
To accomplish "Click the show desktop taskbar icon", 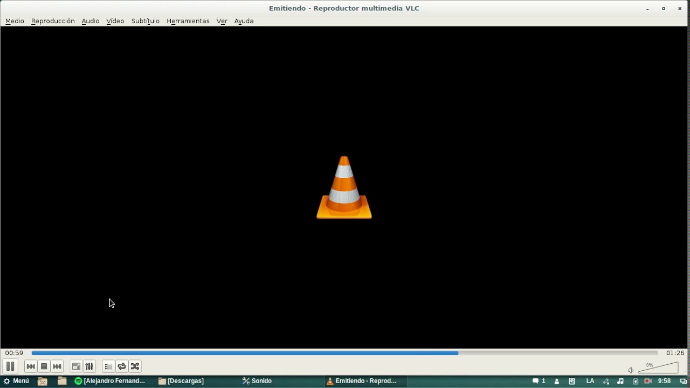I will pos(43,381).
